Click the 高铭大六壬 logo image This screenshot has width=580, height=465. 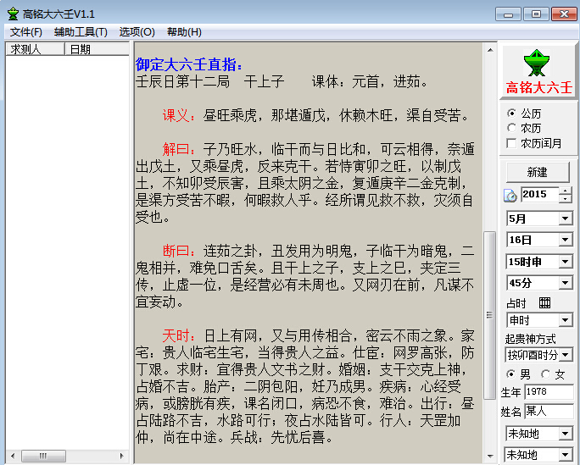pyautogui.click(x=538, y=71)
